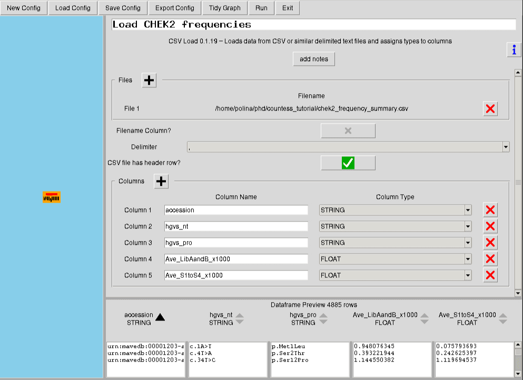The image size is (523, 380).
Task: Sort preview by hgvs_pro column arrows
Action: coord(323,318)
